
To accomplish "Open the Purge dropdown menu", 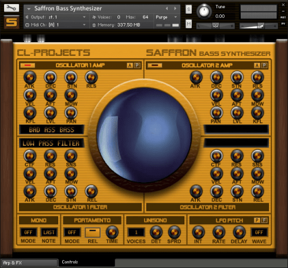I will [166, 17].
